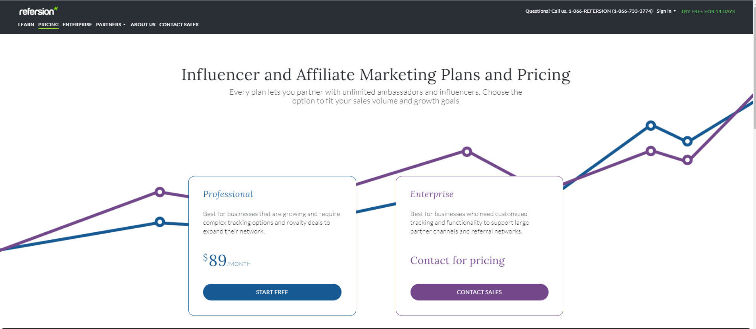
Task: Go to the Enterprise page
Action: point(77,25)
